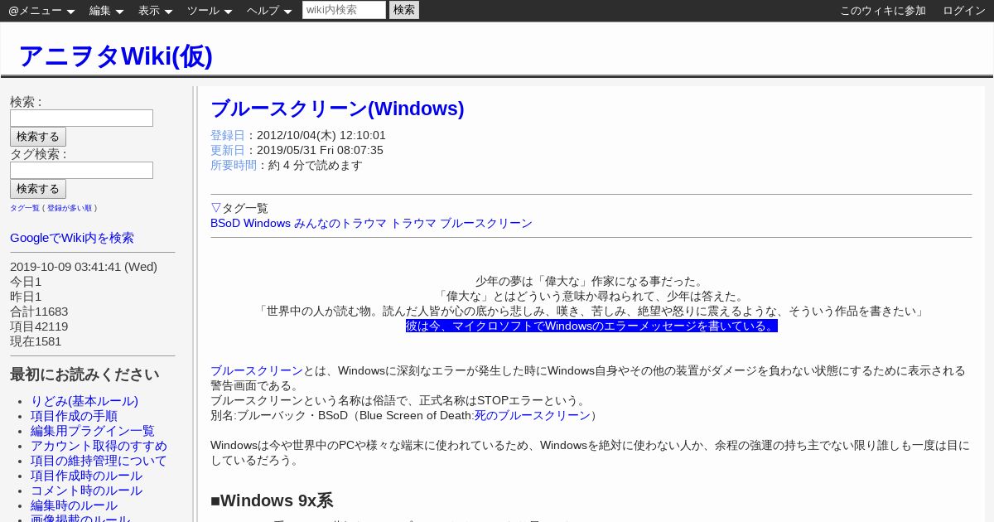Select the ブルースクリーン tag link

click(x=486, y=223)
